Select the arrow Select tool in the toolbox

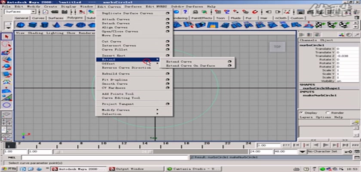pyautogui.click(x=7, y=37)
